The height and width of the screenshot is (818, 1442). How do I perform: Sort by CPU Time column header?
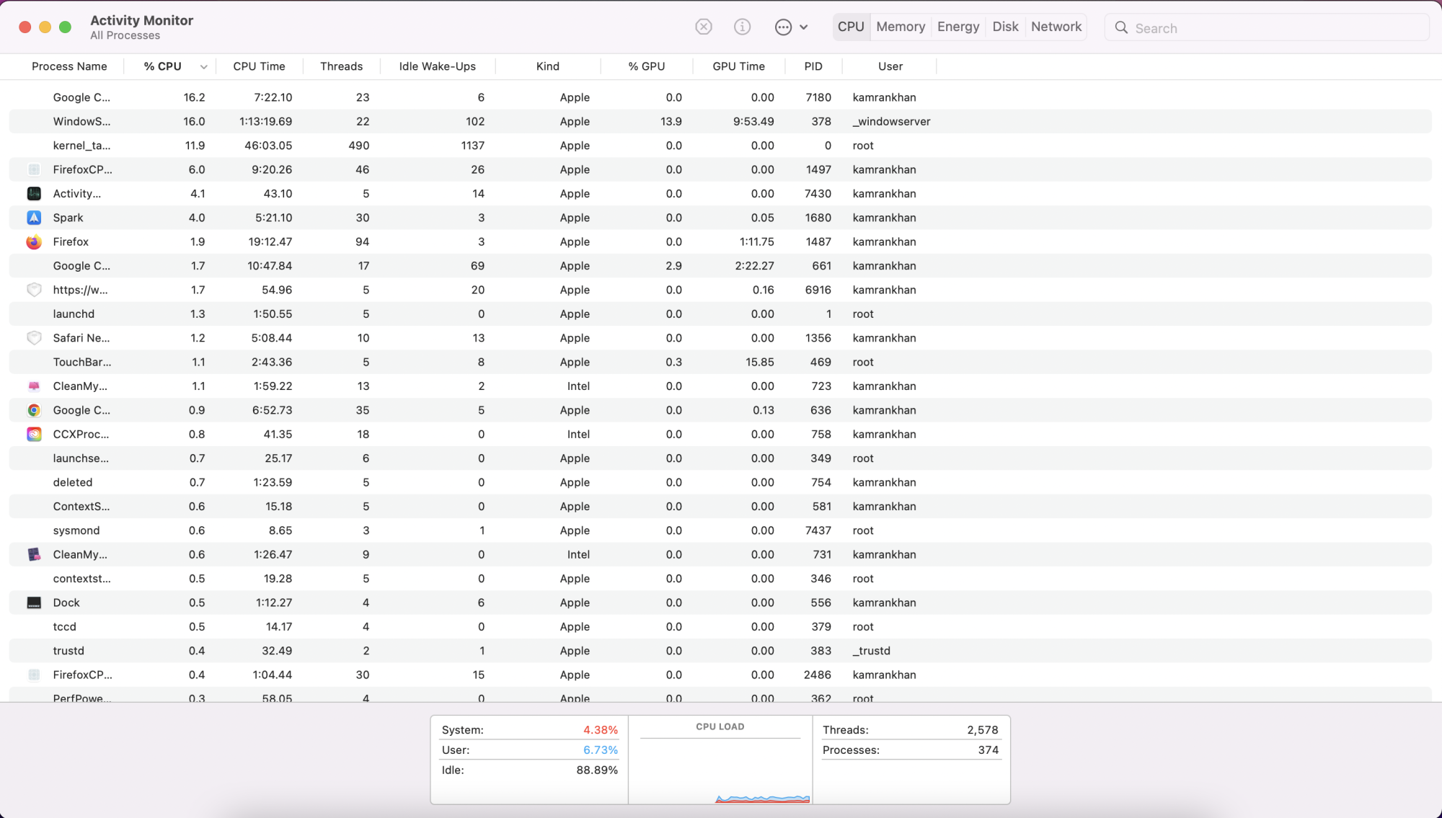pos(259,66)
